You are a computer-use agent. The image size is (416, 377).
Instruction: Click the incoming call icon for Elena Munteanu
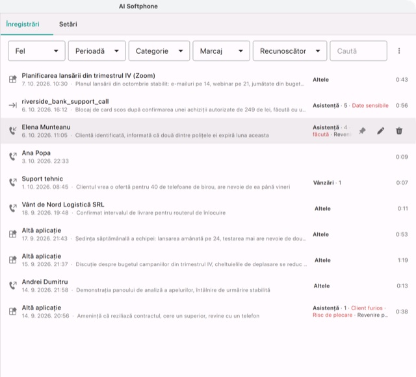tap(13, 131)
